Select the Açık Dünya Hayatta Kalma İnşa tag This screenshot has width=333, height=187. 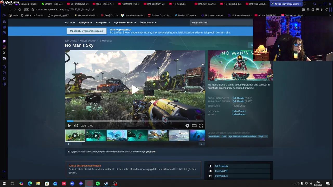242,136
